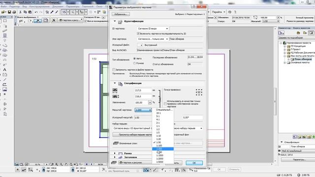Click the X delete icon in info box

click(54, 20)
